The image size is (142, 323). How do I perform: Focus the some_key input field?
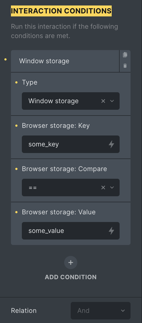[x=68, y=144]
